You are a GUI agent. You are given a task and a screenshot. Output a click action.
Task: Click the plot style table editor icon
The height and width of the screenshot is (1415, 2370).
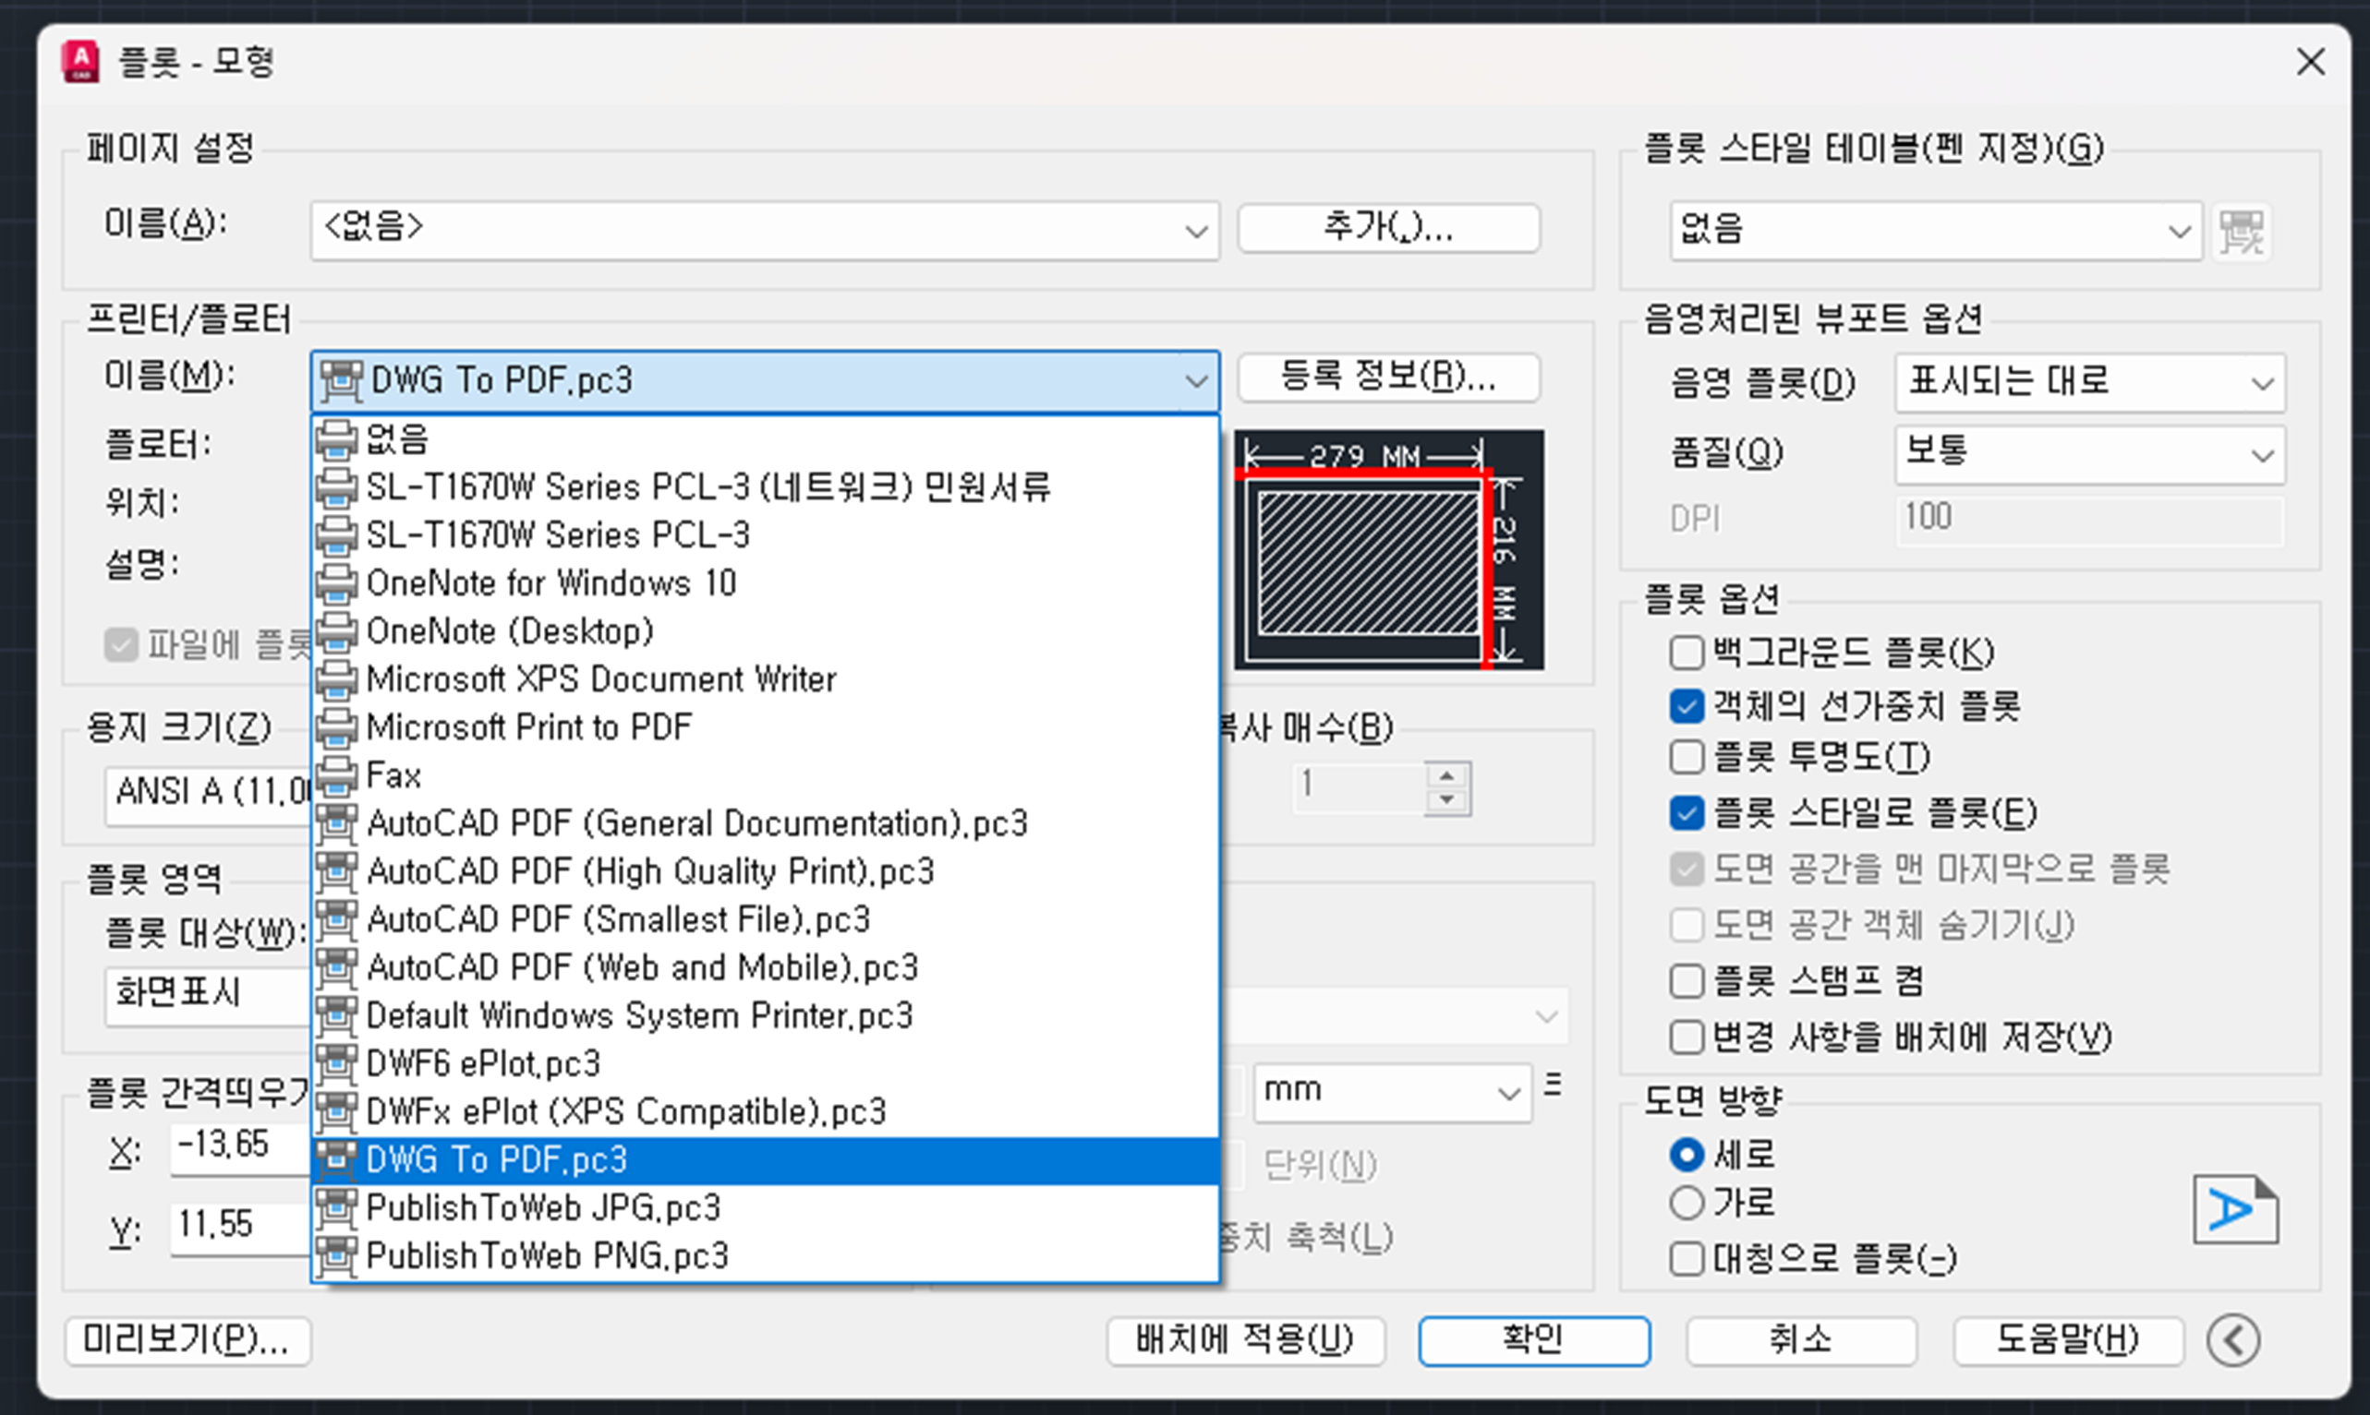click(2241, 231)
